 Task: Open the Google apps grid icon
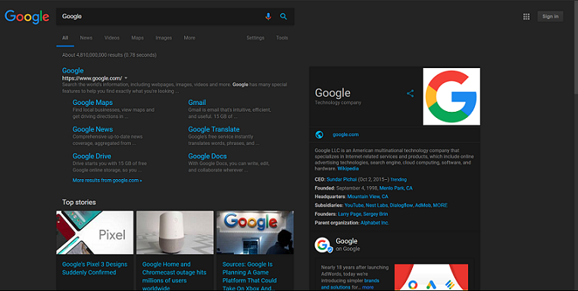click(526, 17)
